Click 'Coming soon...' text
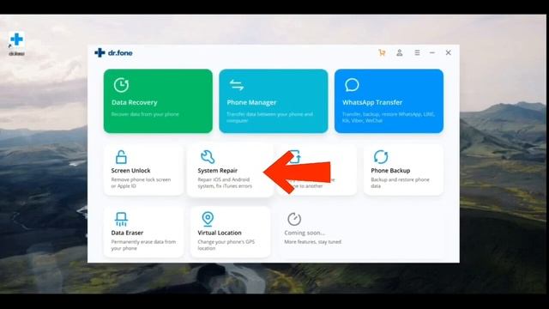This screenshot has width=549, height=309. coord(305,233)
